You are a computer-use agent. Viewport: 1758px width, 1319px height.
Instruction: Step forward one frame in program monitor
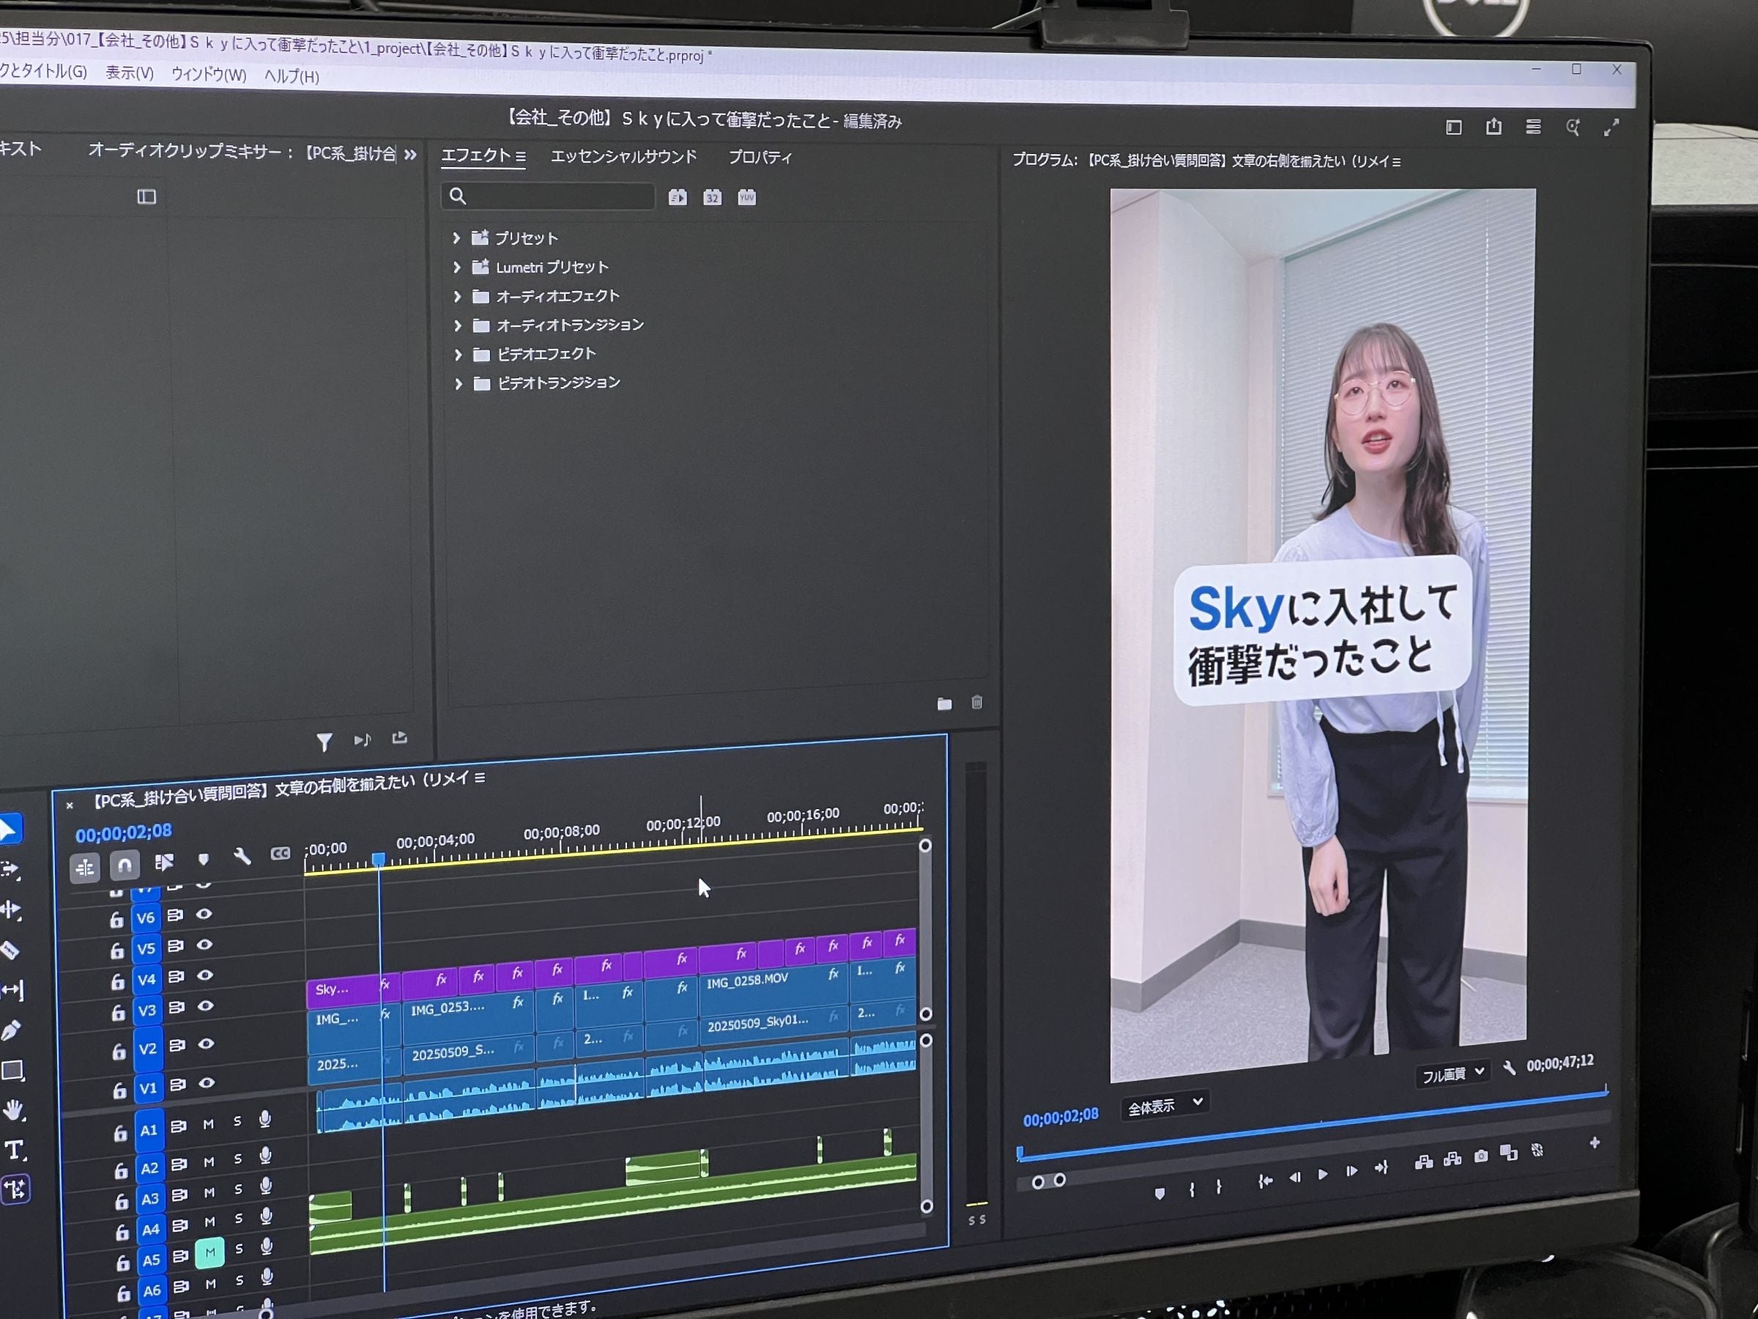[1351, 1171]
